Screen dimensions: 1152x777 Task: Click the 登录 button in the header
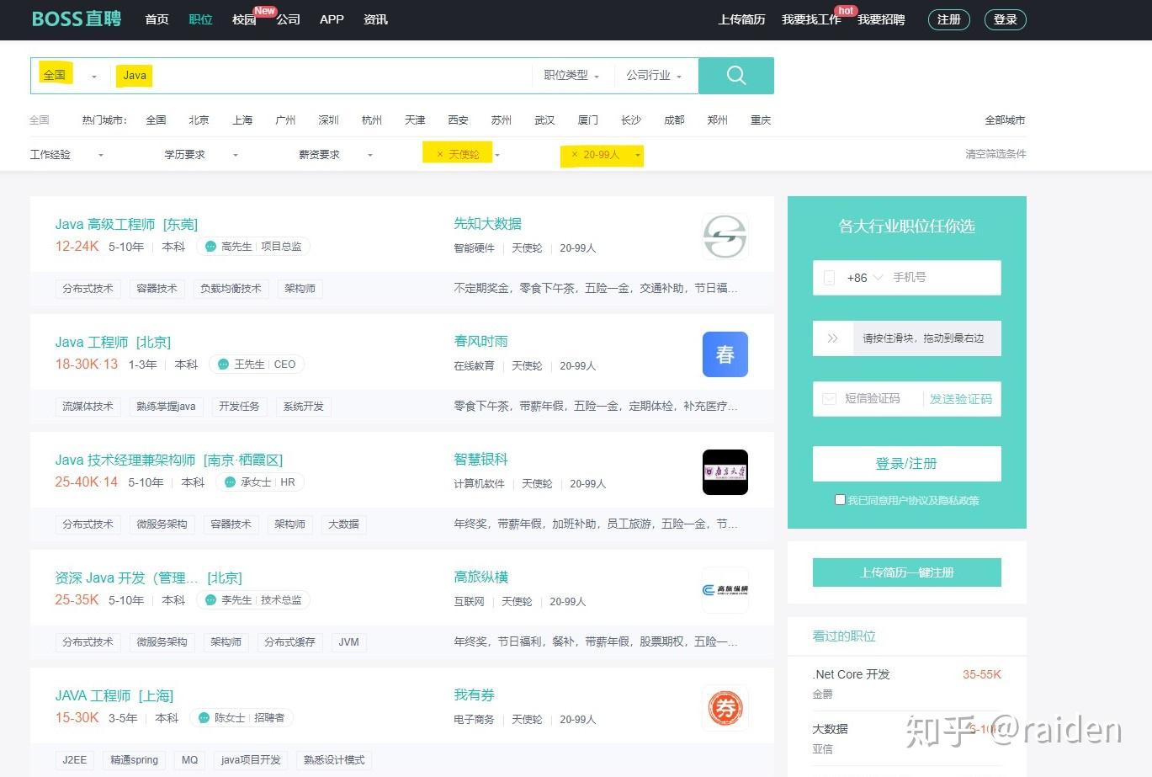1006,19
